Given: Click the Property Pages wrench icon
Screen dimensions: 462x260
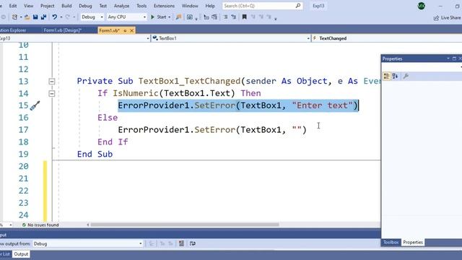Looking at the screenshot, I should click(406, 77).
